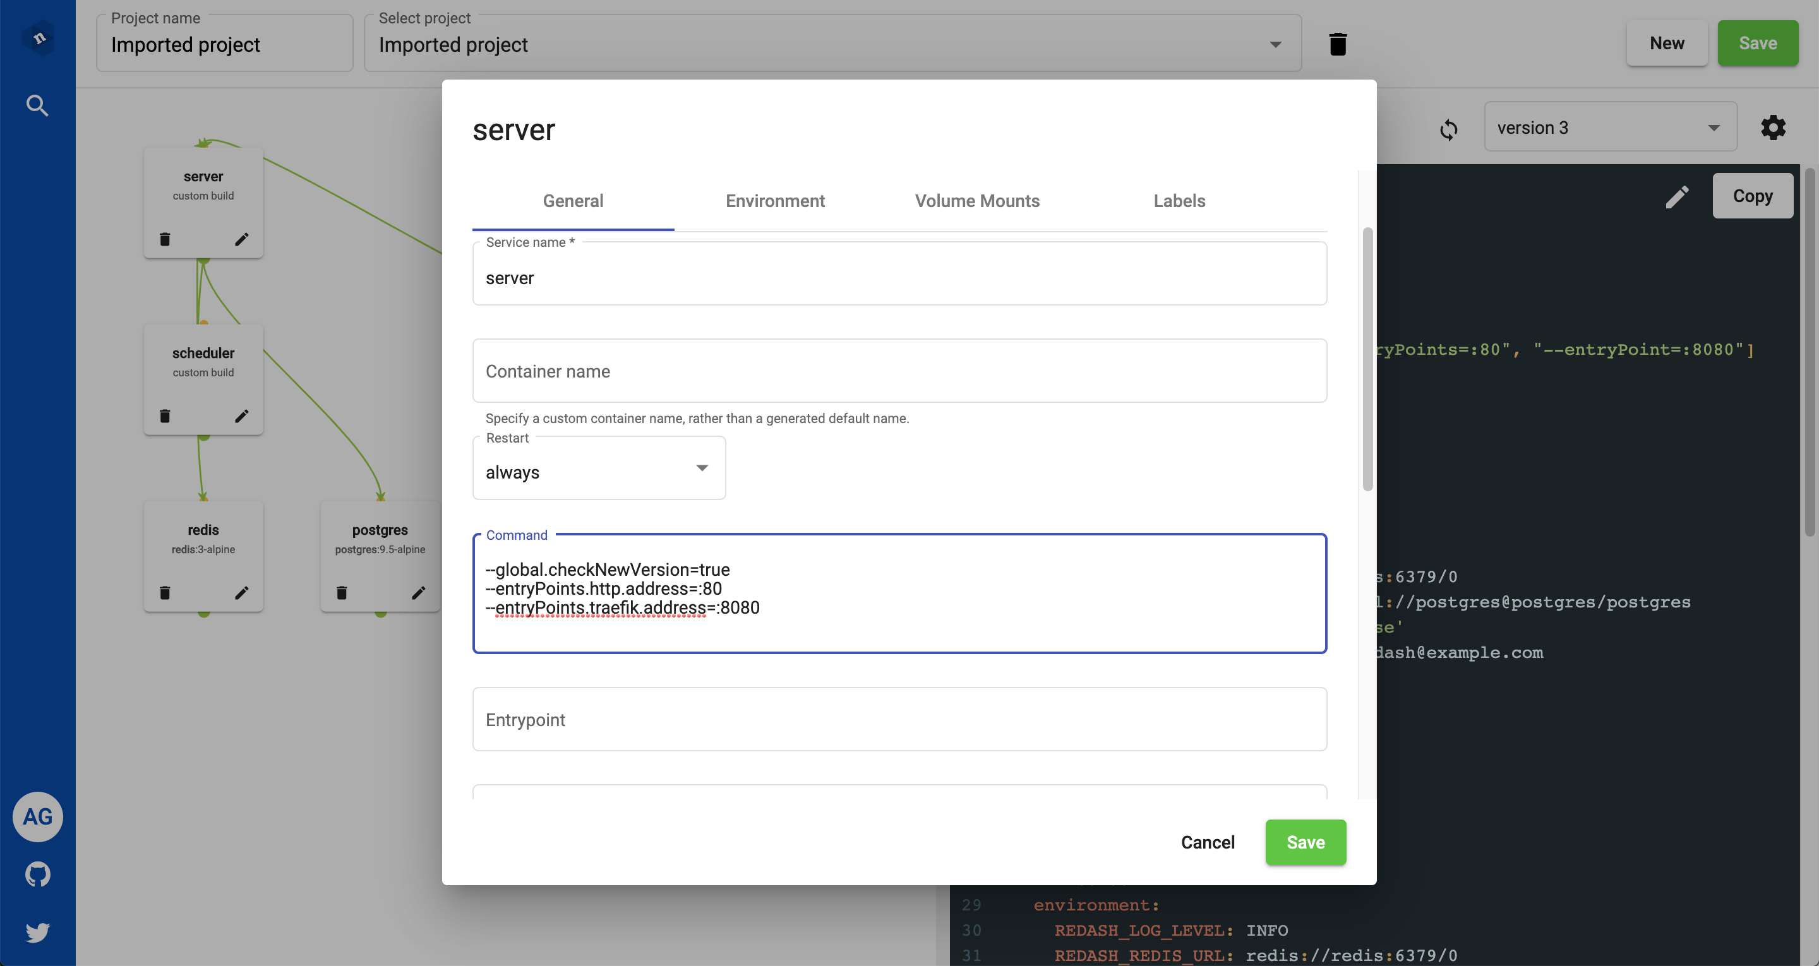Edit the postgres service node
The height and width of the screenshot is (966, 1819).
(x=418, y=592)
